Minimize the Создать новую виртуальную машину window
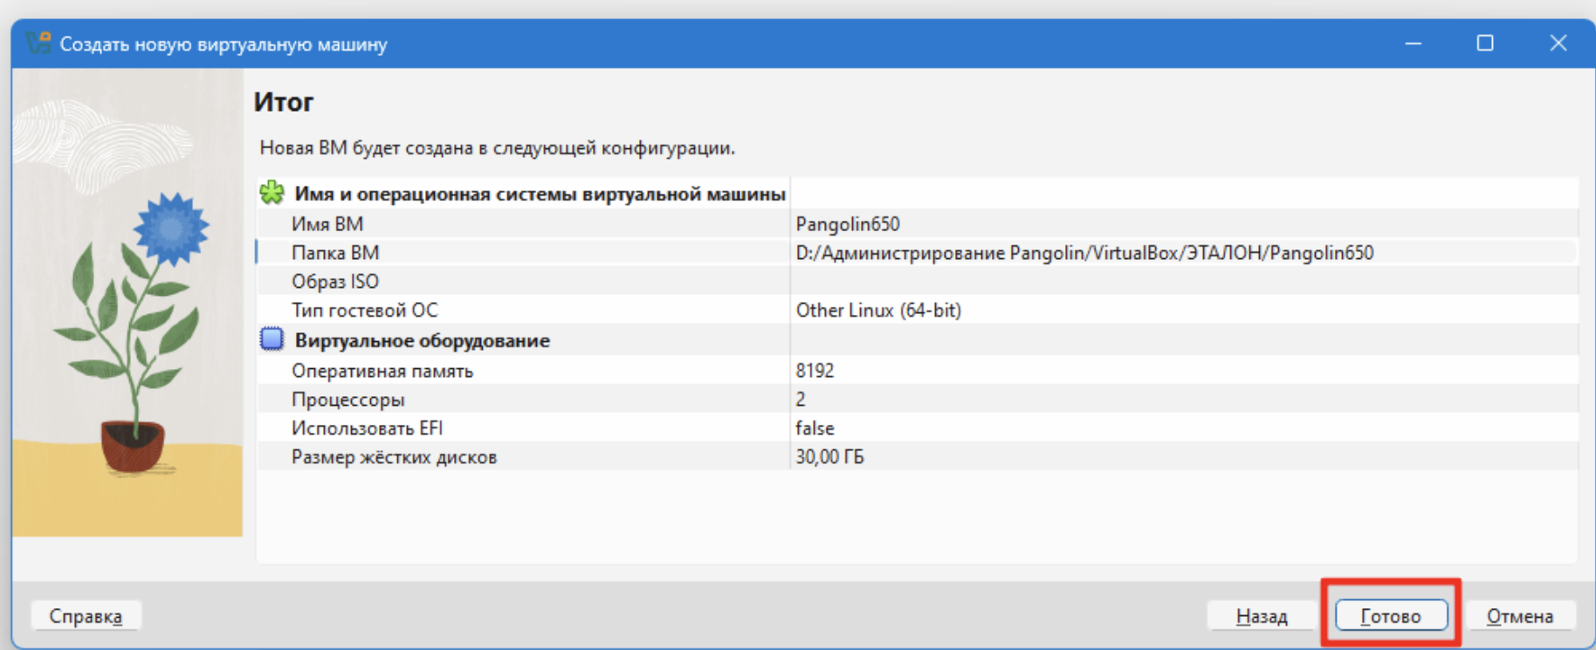The width and height of the screenshot is (1596, 650). tap(1414, 44)
